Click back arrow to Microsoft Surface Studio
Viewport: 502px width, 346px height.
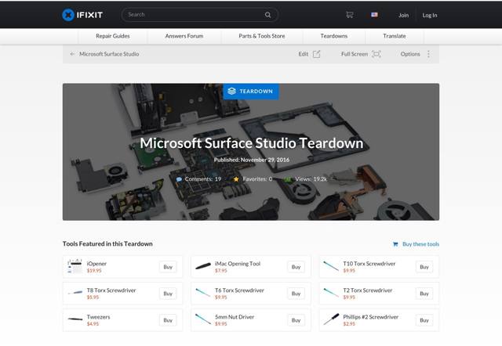[x=73, y=54]
